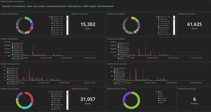Click scroll-down arrow in Clients legend scrollbar
The width and height of the screenshot is (211, 112).
click(x=68, y=34)
